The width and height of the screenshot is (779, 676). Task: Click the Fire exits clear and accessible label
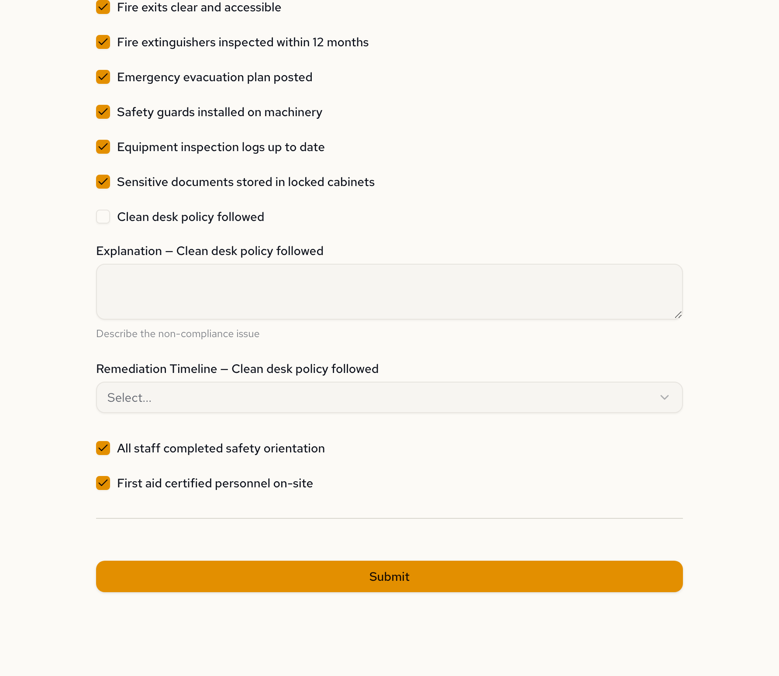coord(199,7)
